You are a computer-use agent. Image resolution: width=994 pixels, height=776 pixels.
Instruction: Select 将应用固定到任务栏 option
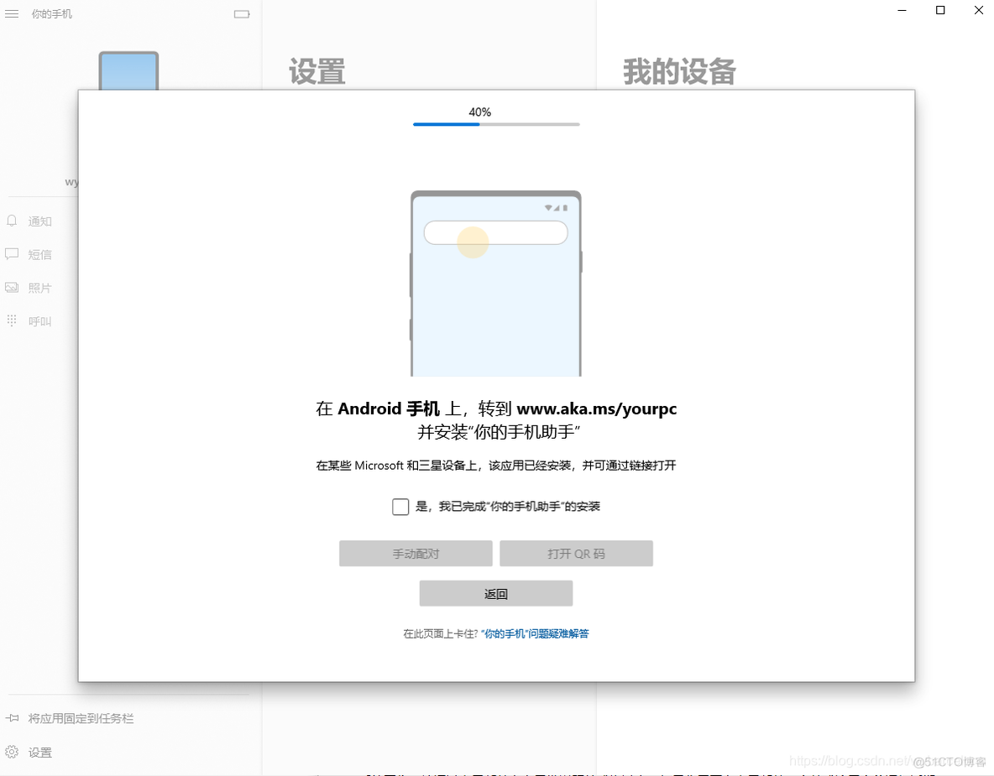click(81, 718)
